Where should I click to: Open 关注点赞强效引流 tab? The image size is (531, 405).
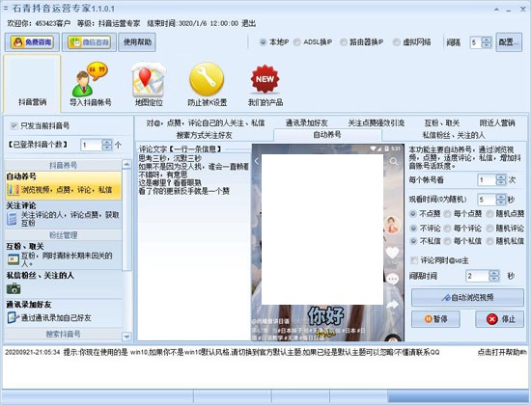[377, 122]
